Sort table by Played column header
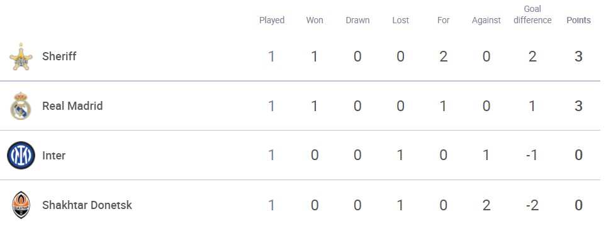 click(x=272, y=20)
